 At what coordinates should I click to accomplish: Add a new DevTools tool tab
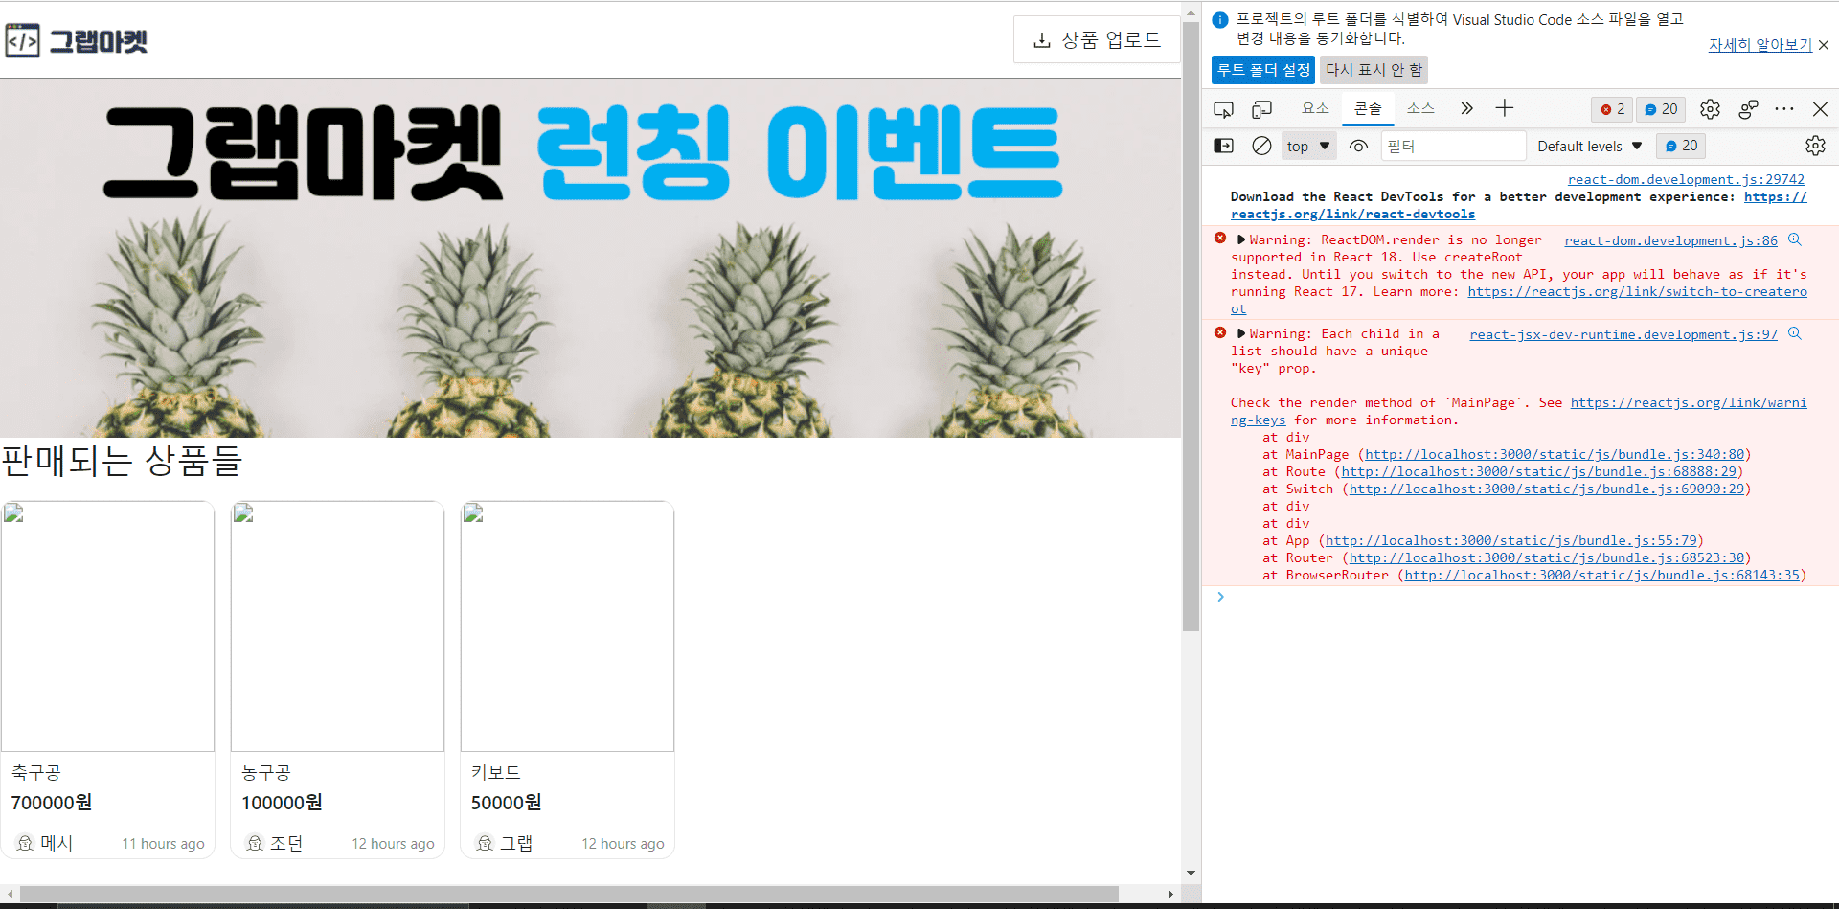point(1505,108)
